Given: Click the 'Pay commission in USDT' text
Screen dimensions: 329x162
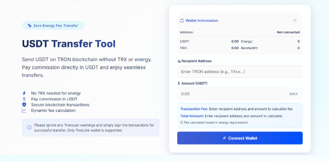Looking at the screenshot, I should tap(54, 99).
